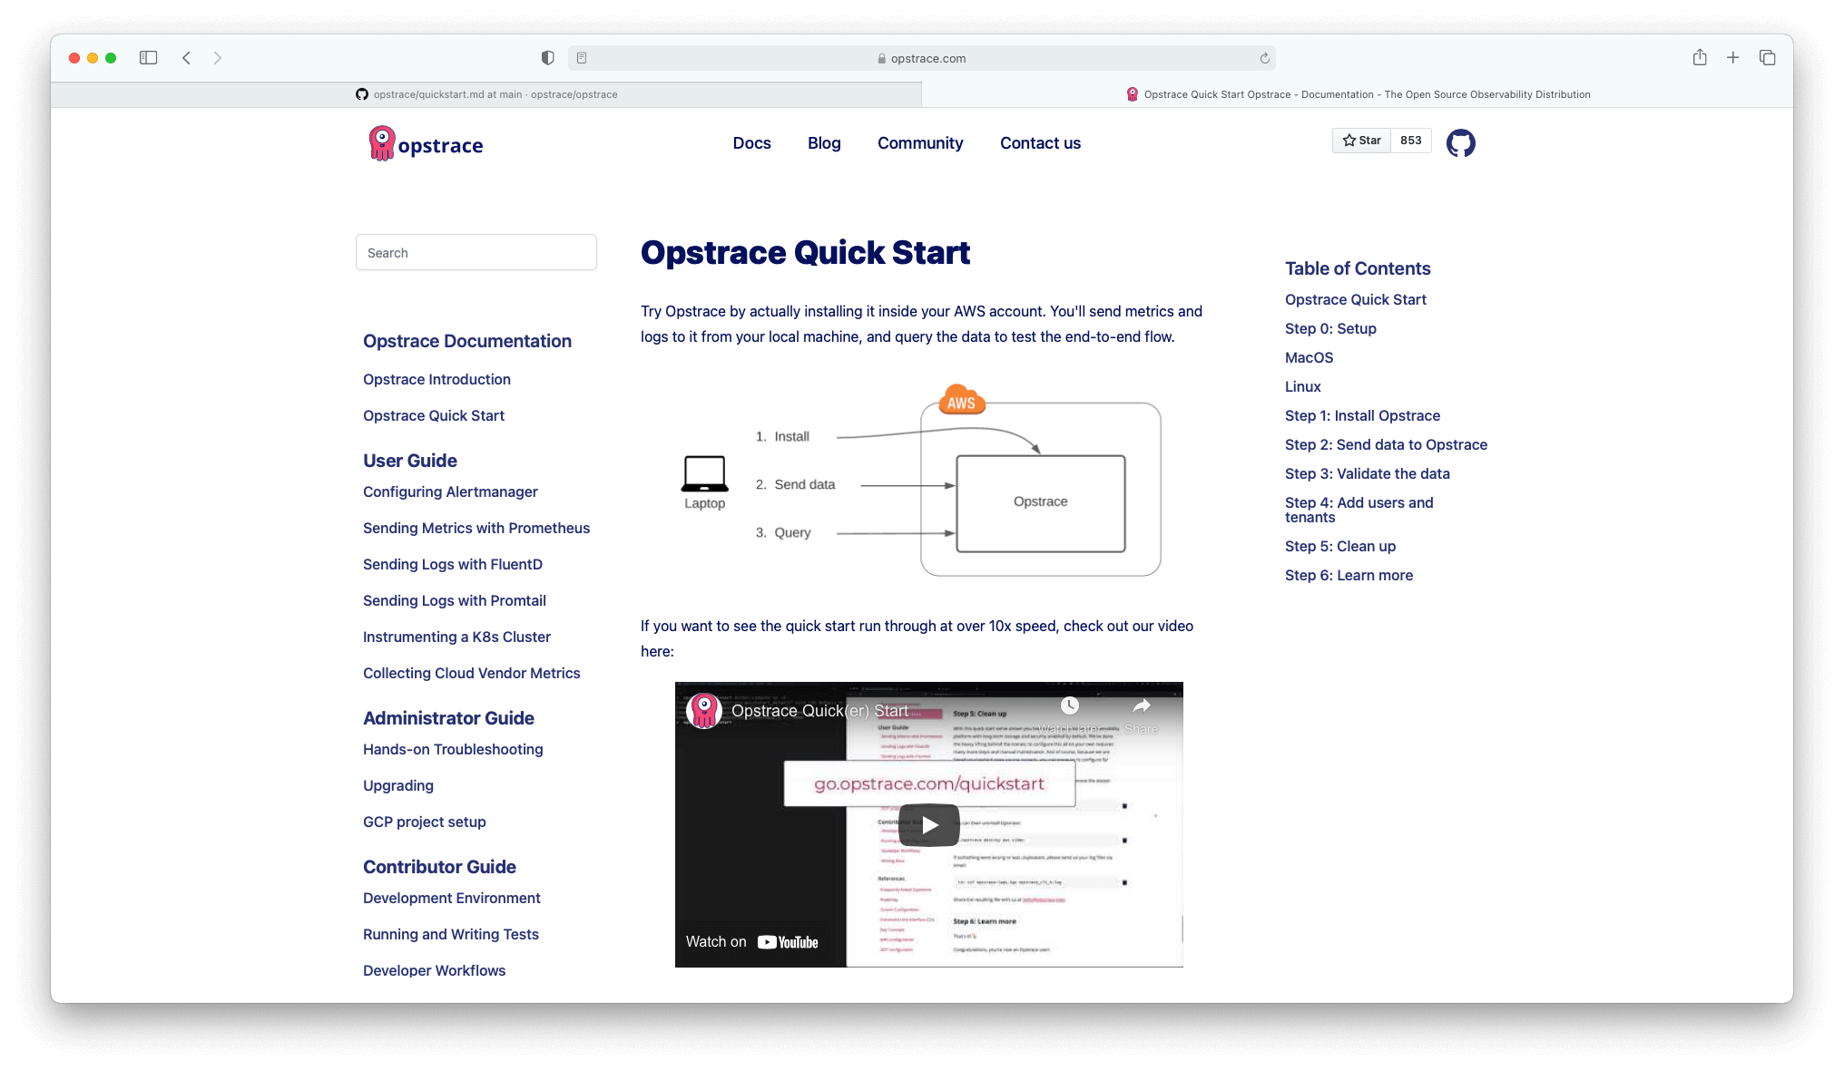Open the Sending Logs with FluentD guide
The image size is (1844, 1070).
point(452,564)
